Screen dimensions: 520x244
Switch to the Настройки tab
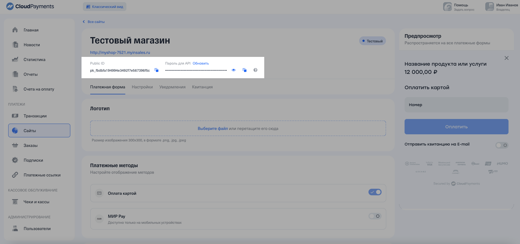(142, 87)
